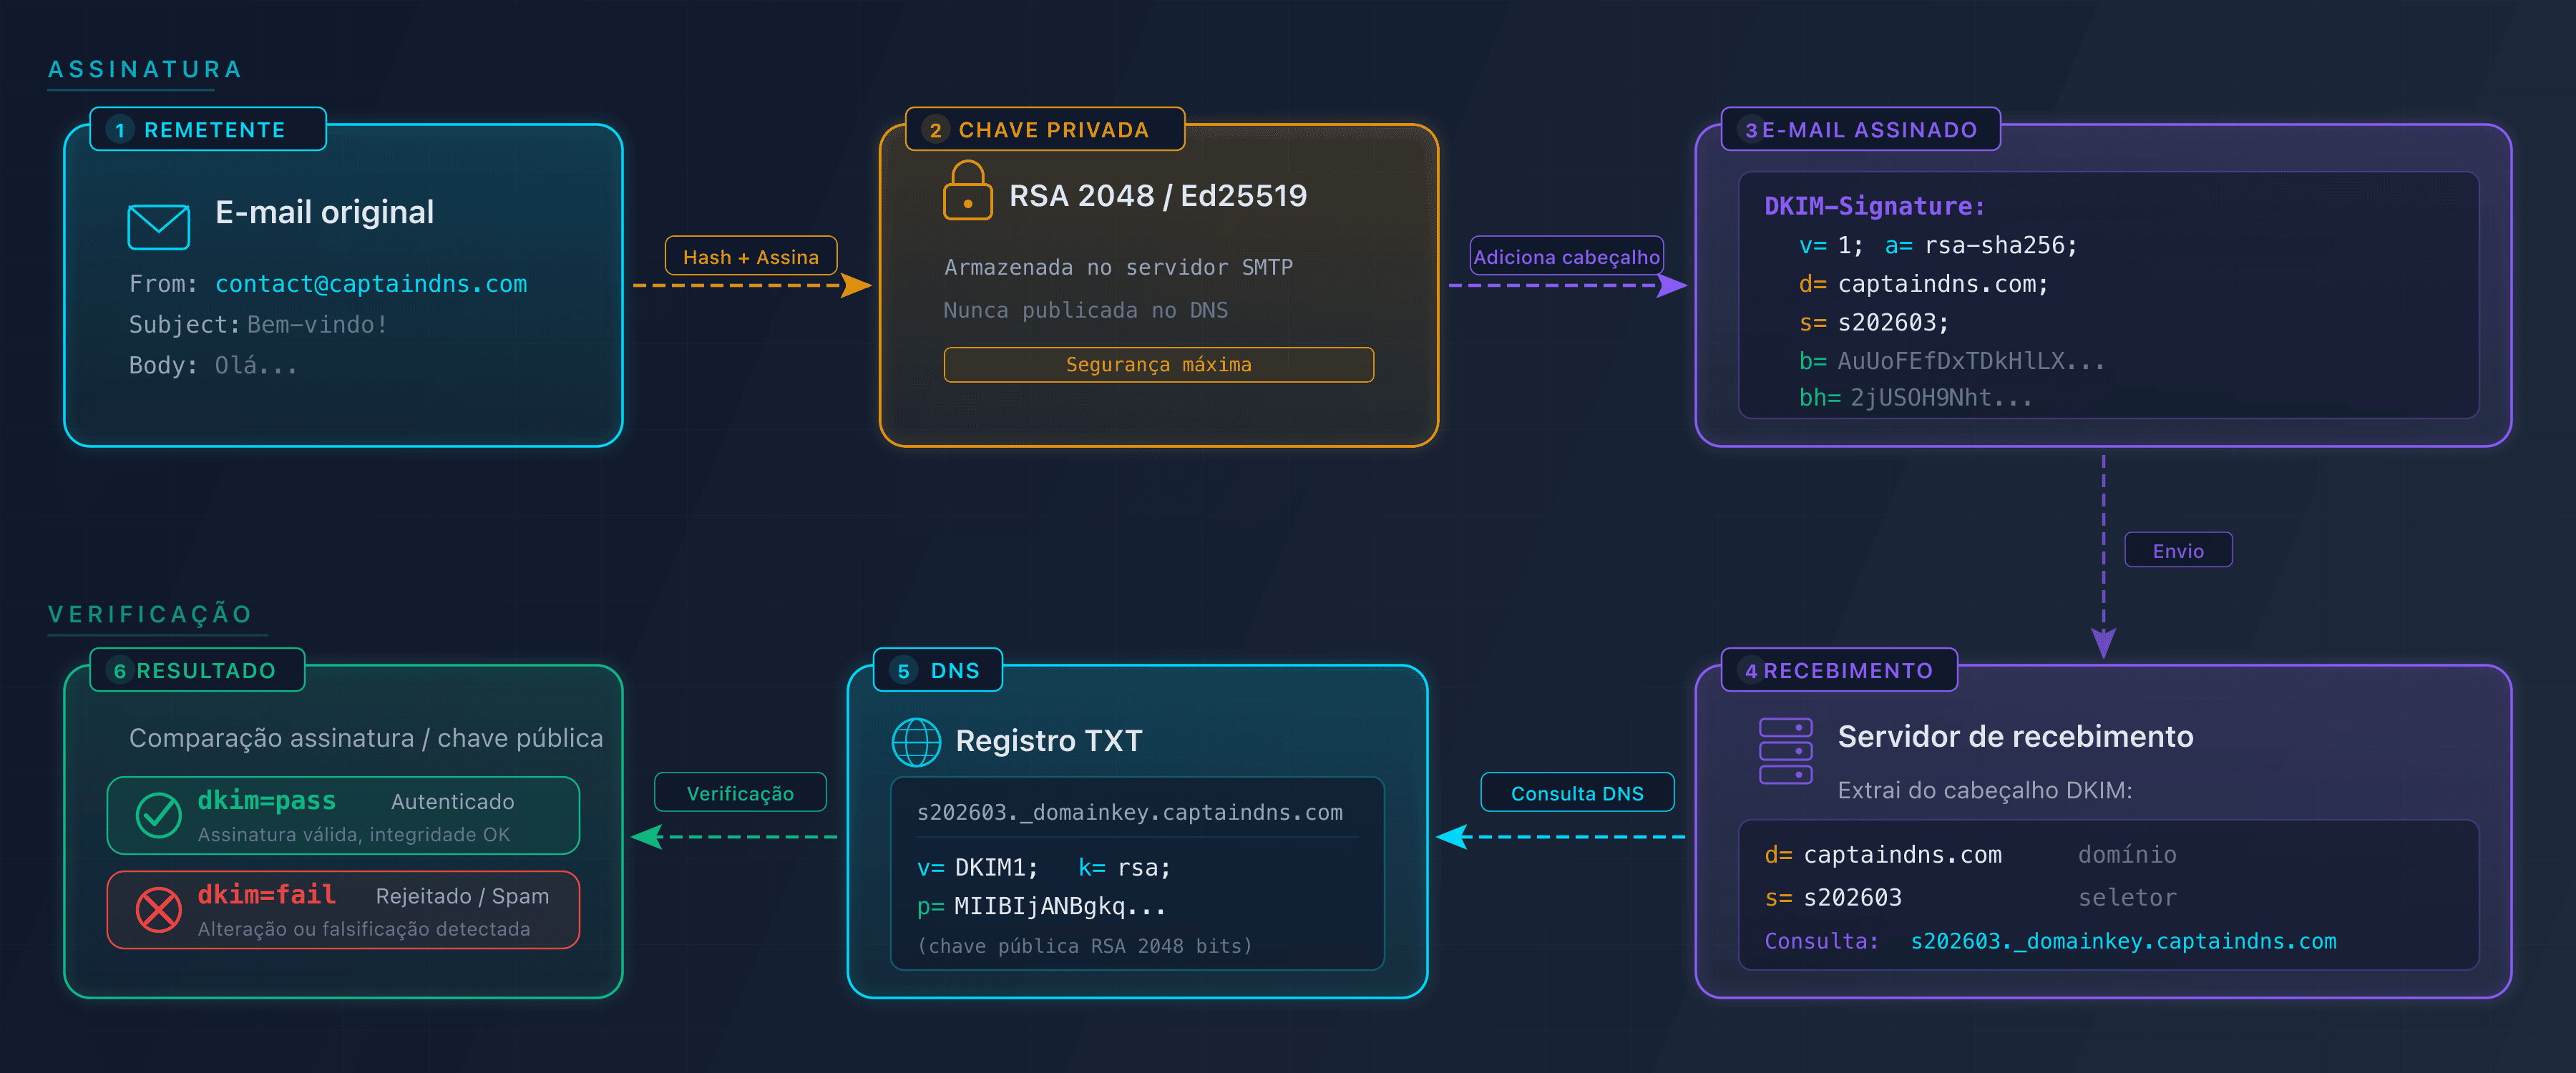Click the s= s202603 row in RECEBIMENTO
Viewport: 2576px width, 1073px height.
click(x=1833, y=898)
